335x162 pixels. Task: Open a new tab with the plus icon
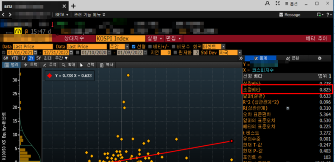click(73, 6)
